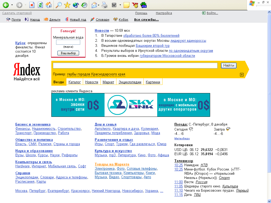Open the Back button history dropdown arrow
Image resolution: width=271 pixels, height=203 pixels.
click(12, 5)
